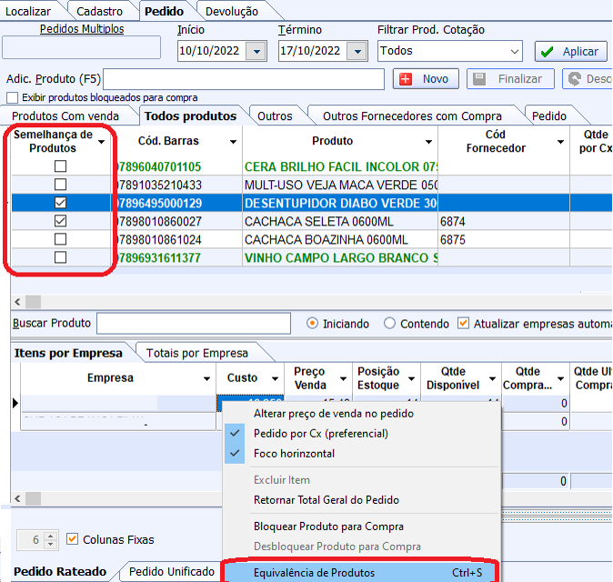Switch to the Outros Fornecedores com Compra tab
The image size is (613, 582).
[412, 116]
